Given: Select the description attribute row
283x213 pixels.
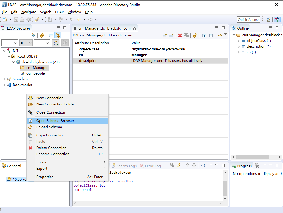Looking at the screenshot, I should pyautogui.click(x=150, y=61).
